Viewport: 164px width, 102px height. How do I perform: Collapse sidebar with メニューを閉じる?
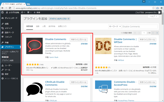point(10,79)
